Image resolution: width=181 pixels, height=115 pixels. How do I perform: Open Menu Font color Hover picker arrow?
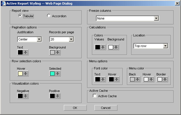[x=117, y=79]
